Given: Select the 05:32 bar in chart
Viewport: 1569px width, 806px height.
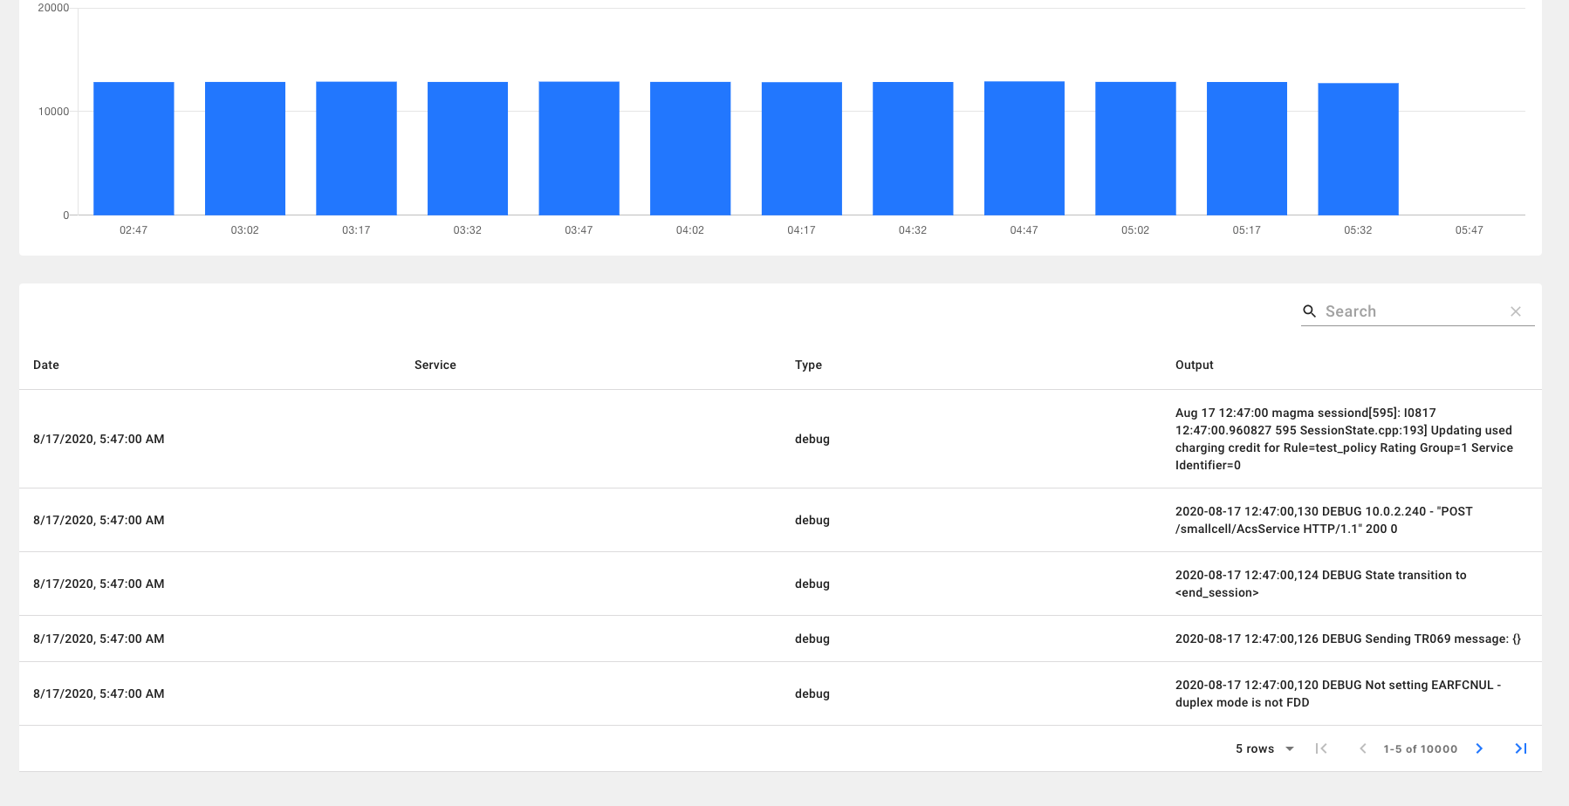Looking at the screenshot, I should point(1358,149).
